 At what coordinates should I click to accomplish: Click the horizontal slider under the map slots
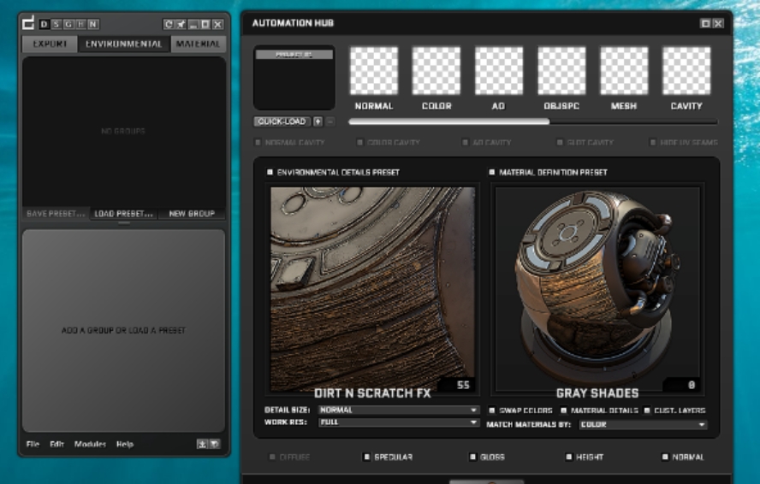pyautogui.click(x=531, y=121)
